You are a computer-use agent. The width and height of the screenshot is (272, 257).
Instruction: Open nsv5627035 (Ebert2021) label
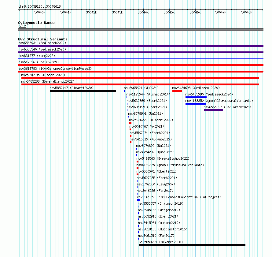[x=157, y=178]
